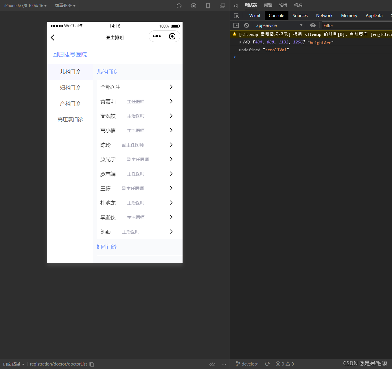Toggle the console sidebar panel icon
The height and width of the screenshot is (369, 392).
click(x=236, y=25)
